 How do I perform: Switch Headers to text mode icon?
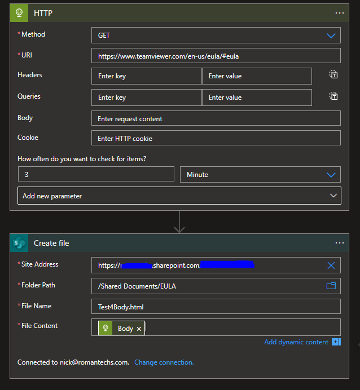[x=333, y=74]
